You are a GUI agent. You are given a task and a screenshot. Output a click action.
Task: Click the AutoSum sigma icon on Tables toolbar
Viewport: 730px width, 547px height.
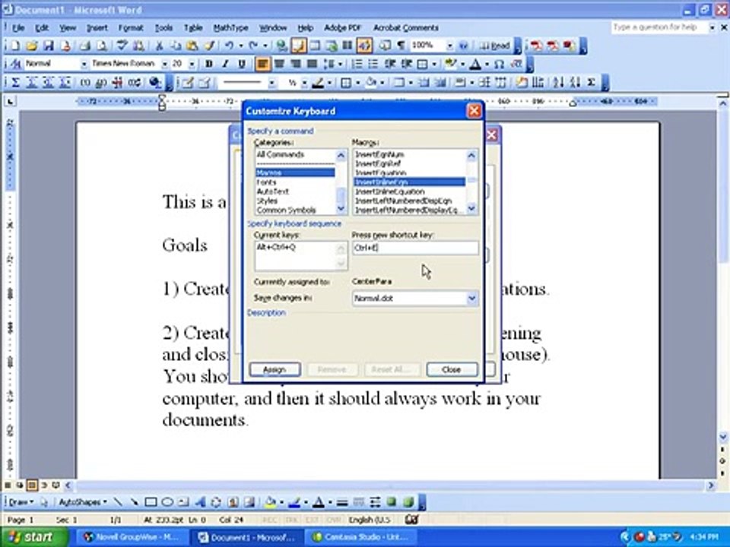(x=592, y=83)
